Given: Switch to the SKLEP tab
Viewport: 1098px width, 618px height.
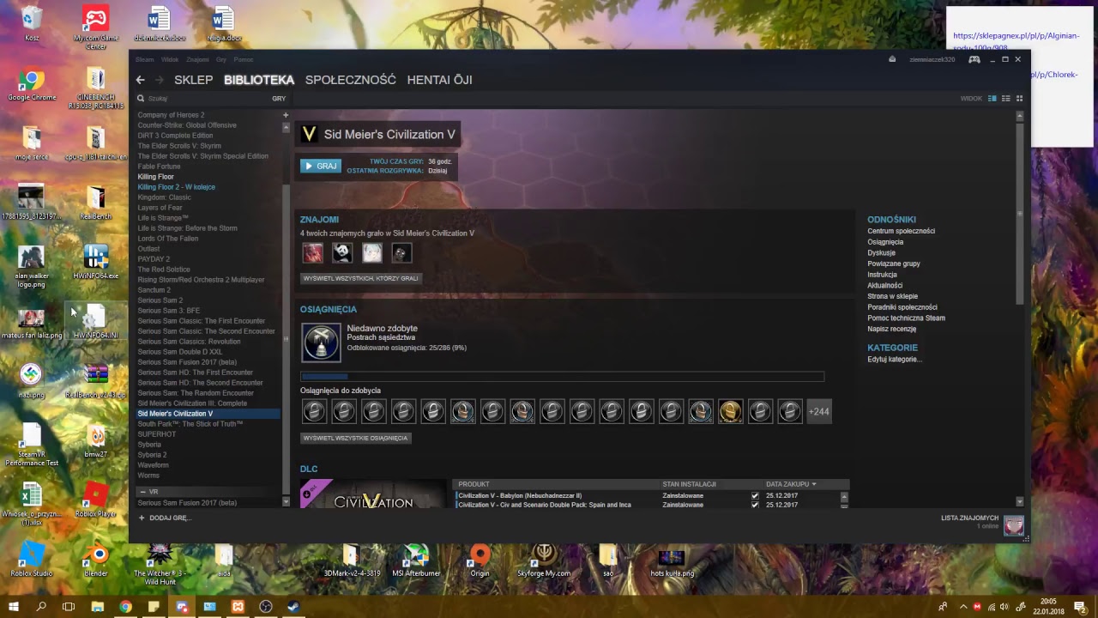Looking at the screenshot, I should [193, 80].
